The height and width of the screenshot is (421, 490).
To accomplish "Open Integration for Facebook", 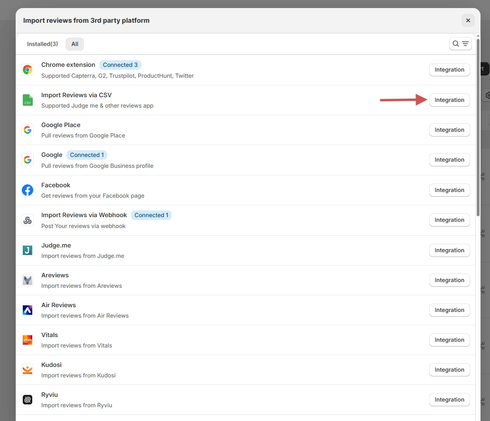I will click(449, 190).
